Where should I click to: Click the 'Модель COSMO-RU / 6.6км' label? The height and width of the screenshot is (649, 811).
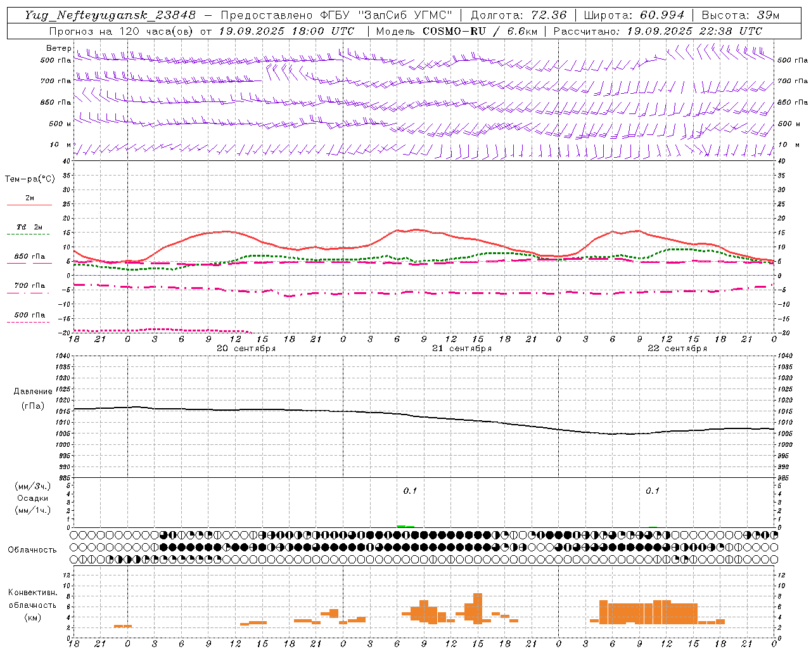click(x=456, y=31)
